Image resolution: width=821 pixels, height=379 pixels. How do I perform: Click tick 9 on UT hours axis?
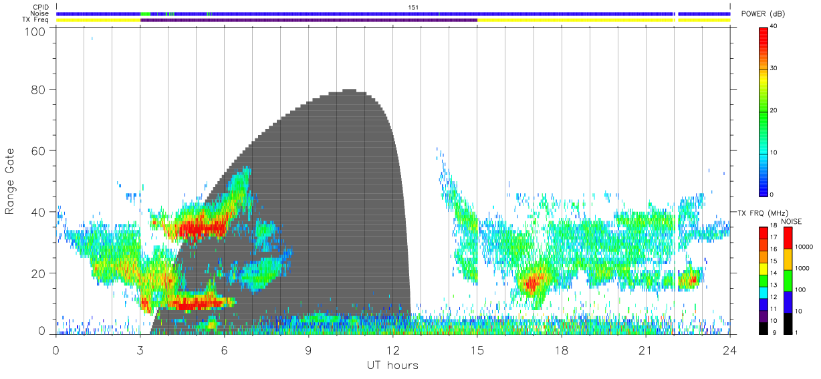(309, 350)
